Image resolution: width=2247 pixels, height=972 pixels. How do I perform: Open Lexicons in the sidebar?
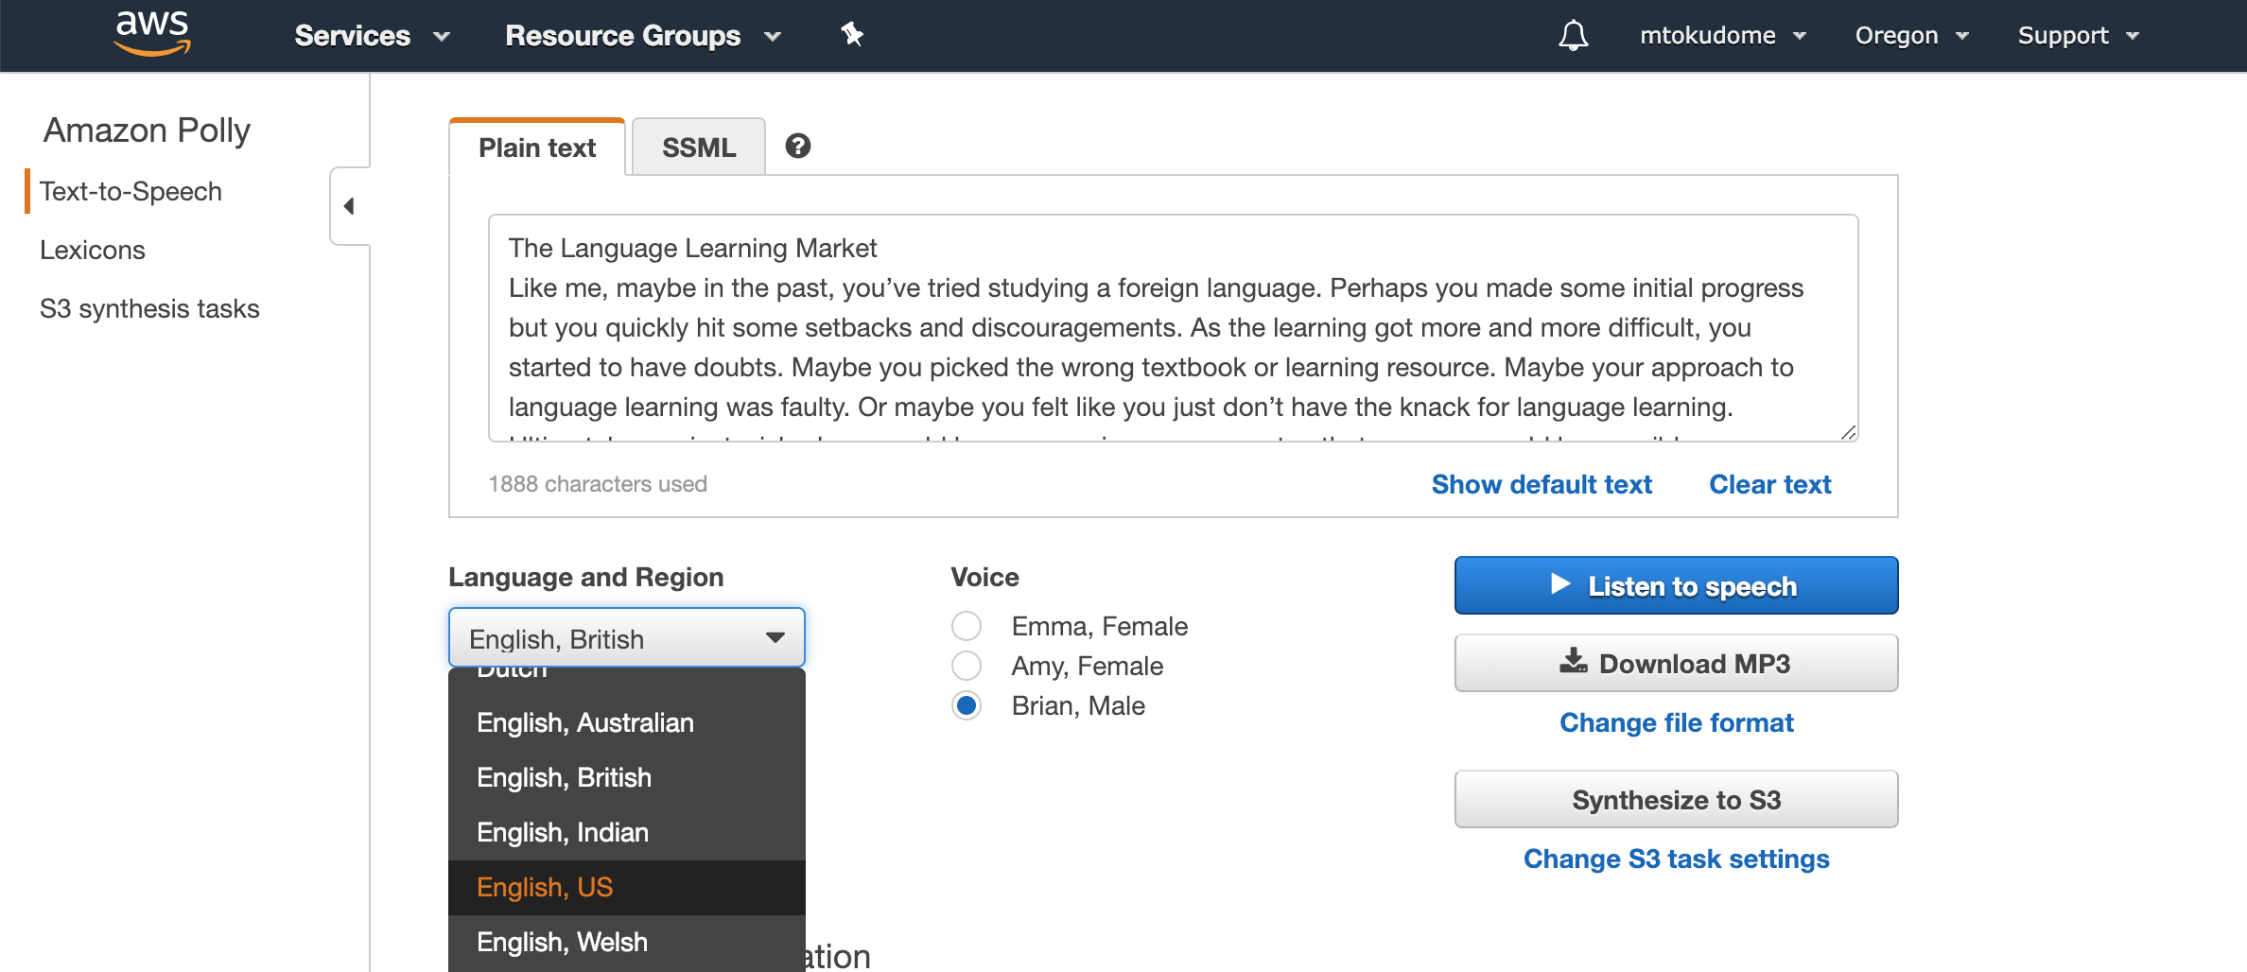(x=93, y=250)
